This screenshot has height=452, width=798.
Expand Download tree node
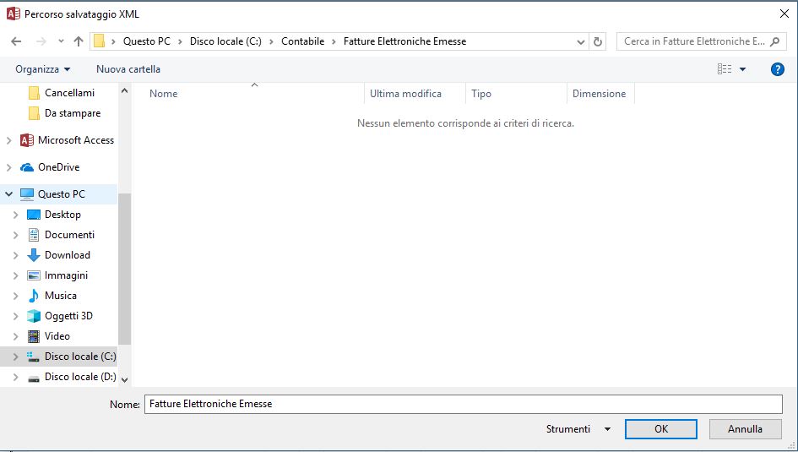tap(15, 255)
